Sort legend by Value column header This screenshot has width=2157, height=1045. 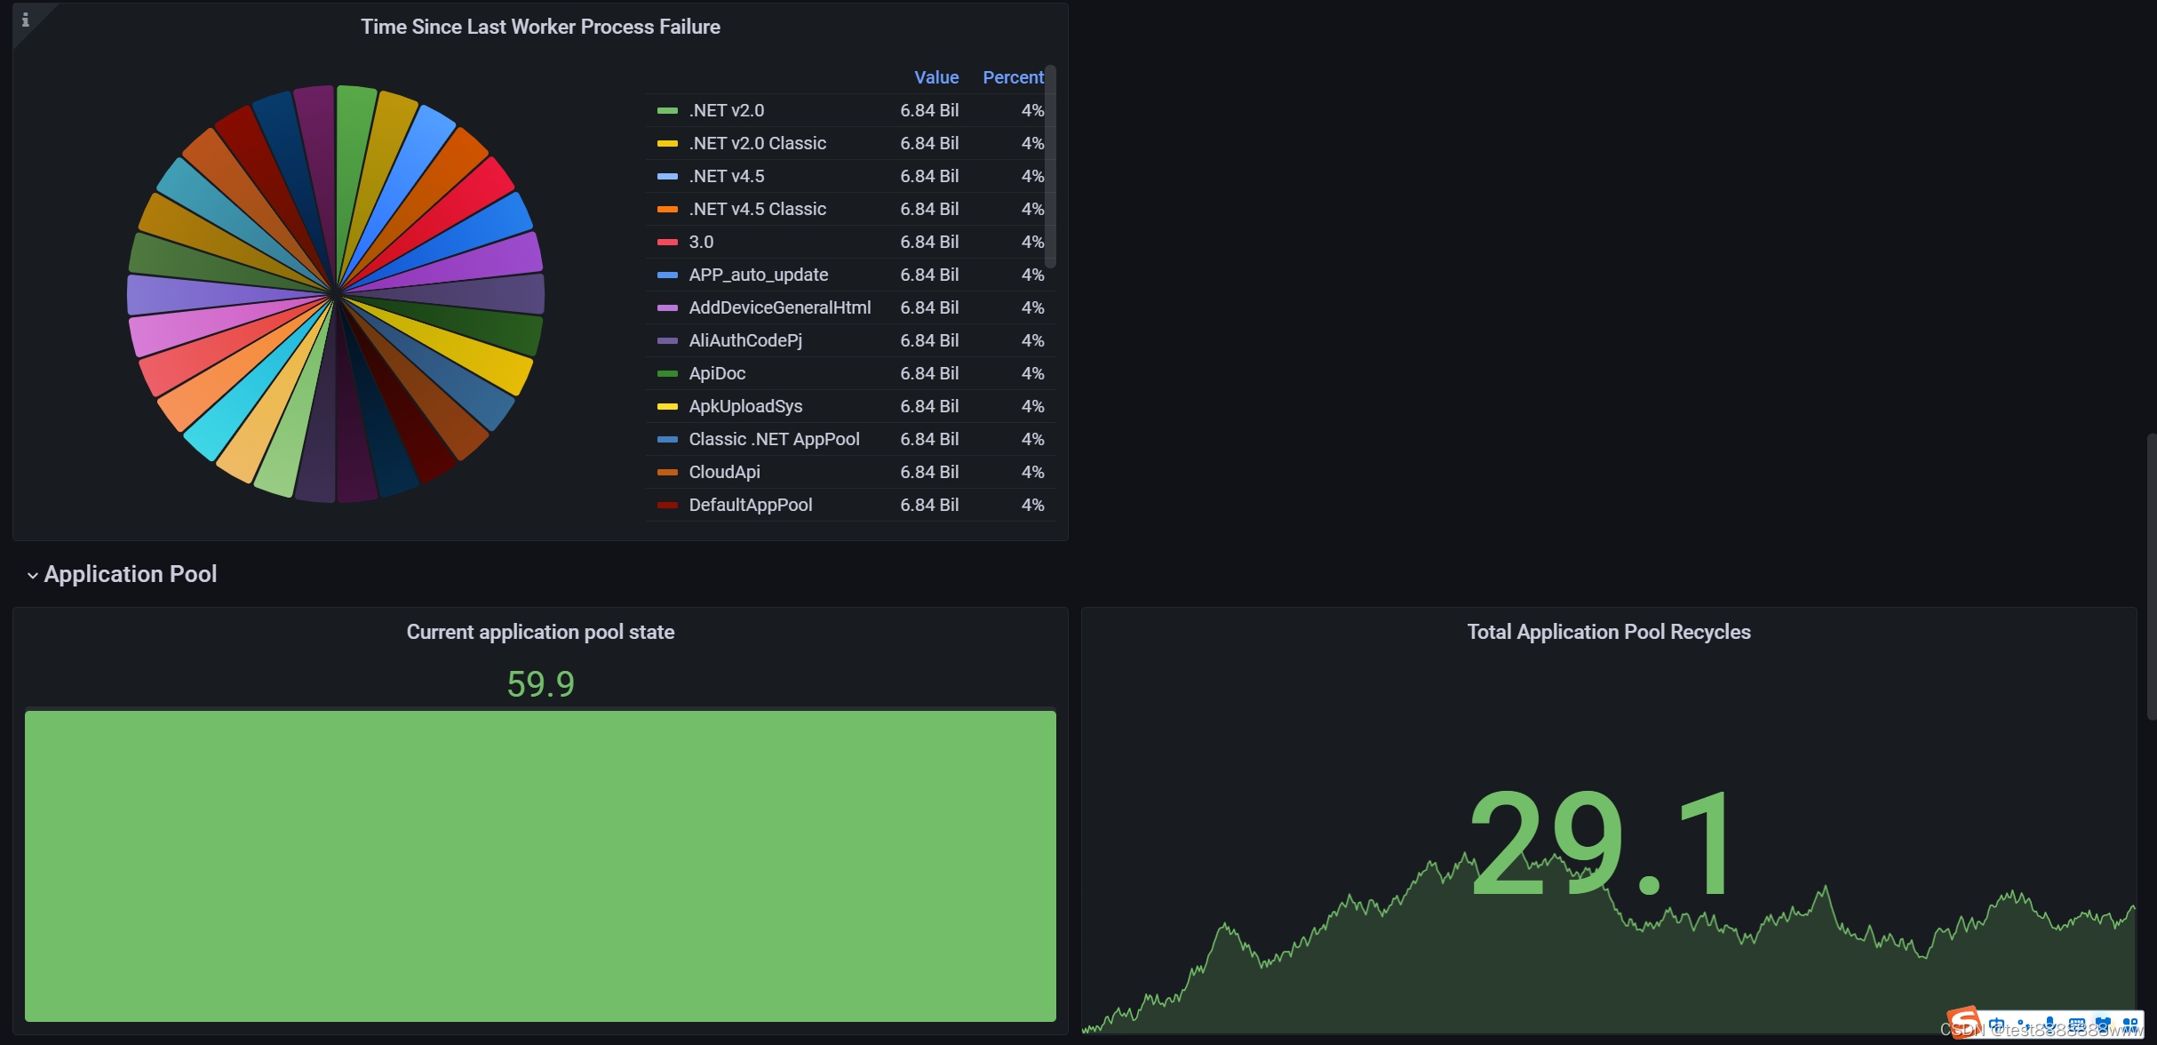coord(935,77)
